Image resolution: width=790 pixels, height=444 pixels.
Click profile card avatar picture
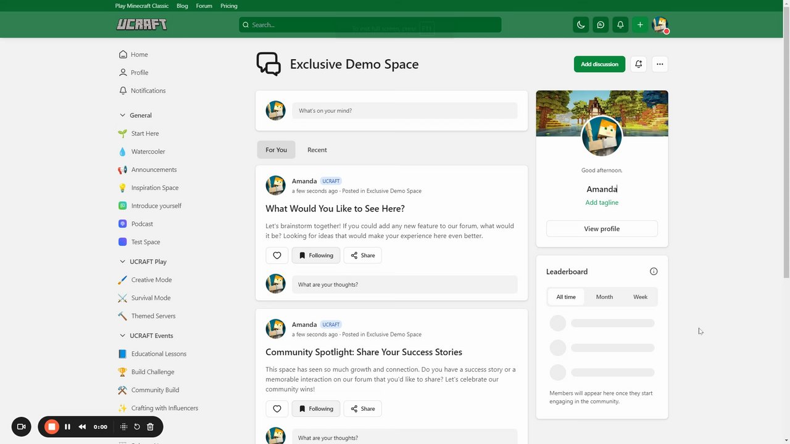(602, 136)
